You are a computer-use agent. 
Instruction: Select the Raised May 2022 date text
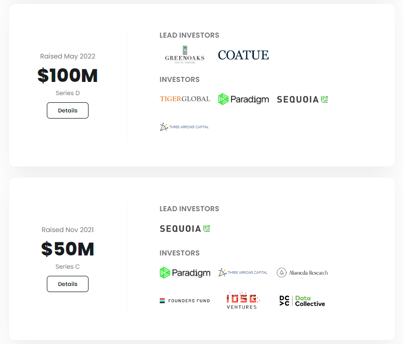point(68,56)
